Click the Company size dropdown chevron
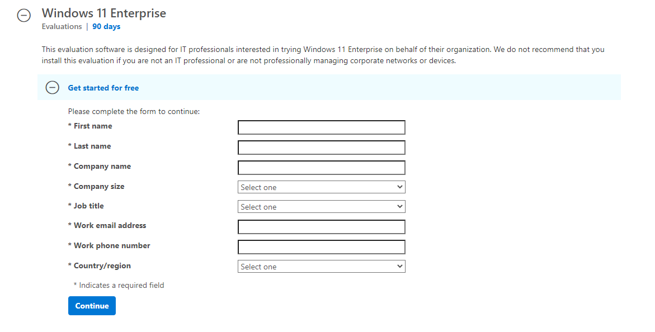The image size is (655, 332). tap(400, 187)
